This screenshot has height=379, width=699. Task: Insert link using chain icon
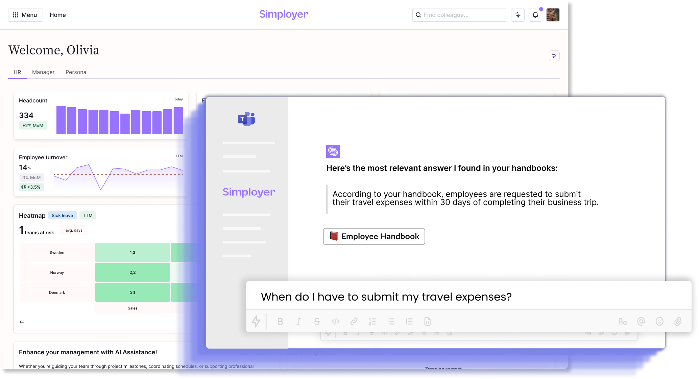354,322
